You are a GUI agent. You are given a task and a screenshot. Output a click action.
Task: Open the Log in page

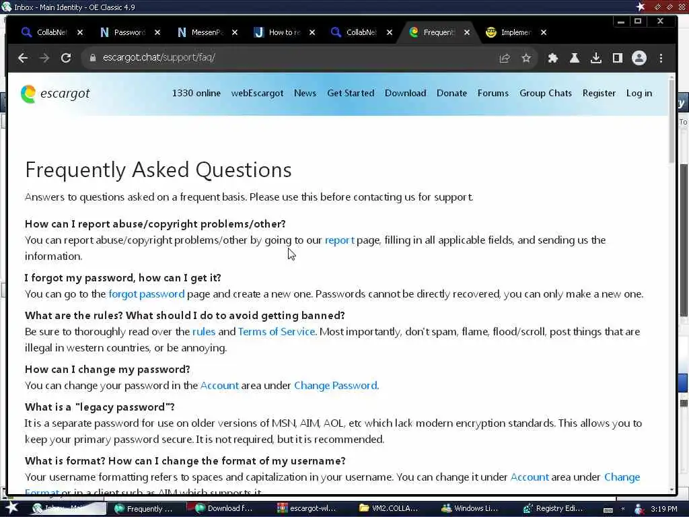tap(639, 93)
